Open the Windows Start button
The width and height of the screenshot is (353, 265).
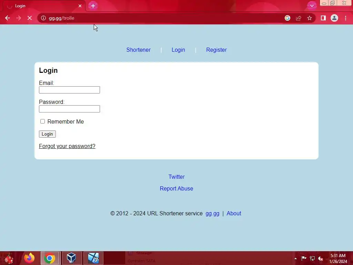9,258
